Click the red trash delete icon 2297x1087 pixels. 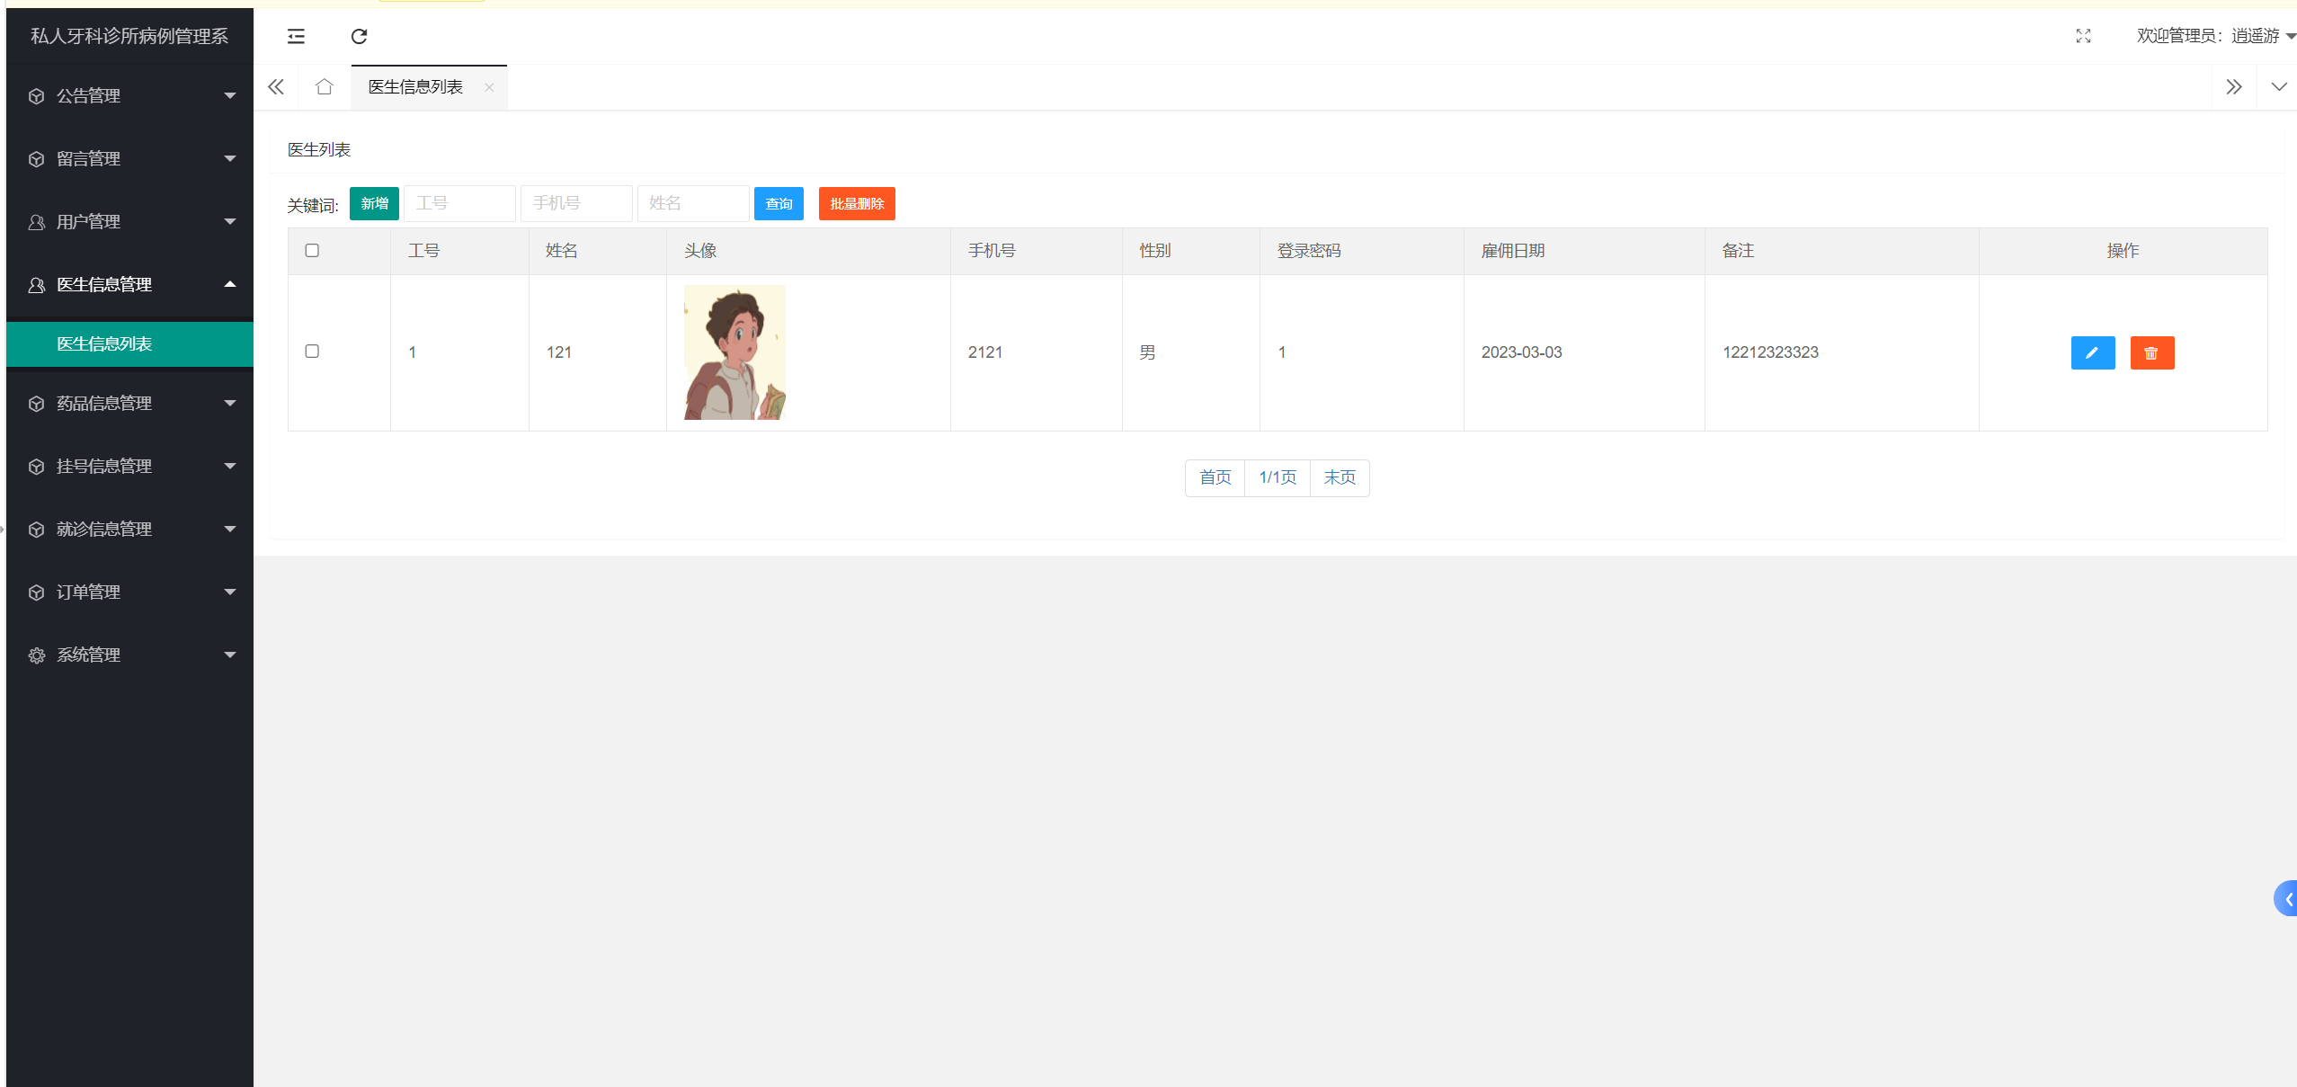tap(2151, 353)
